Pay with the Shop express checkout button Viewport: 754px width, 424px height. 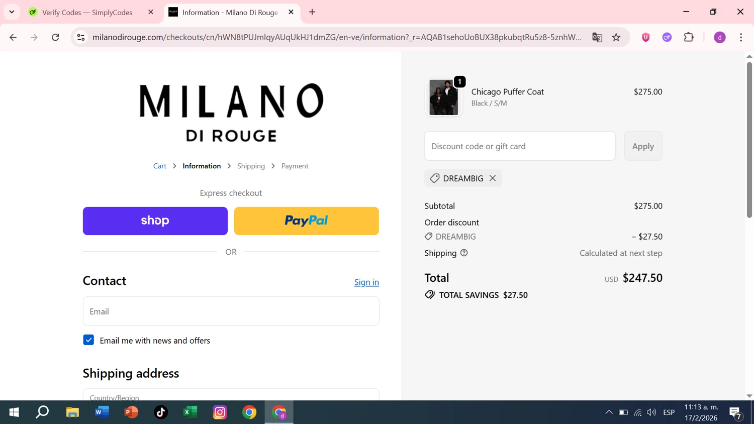[x=155, y=221]
